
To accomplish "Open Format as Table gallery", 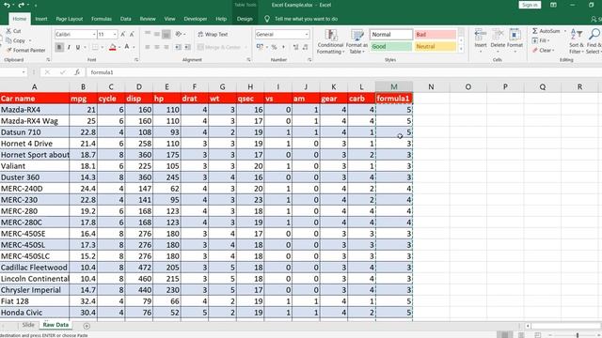I will point(356,41).
